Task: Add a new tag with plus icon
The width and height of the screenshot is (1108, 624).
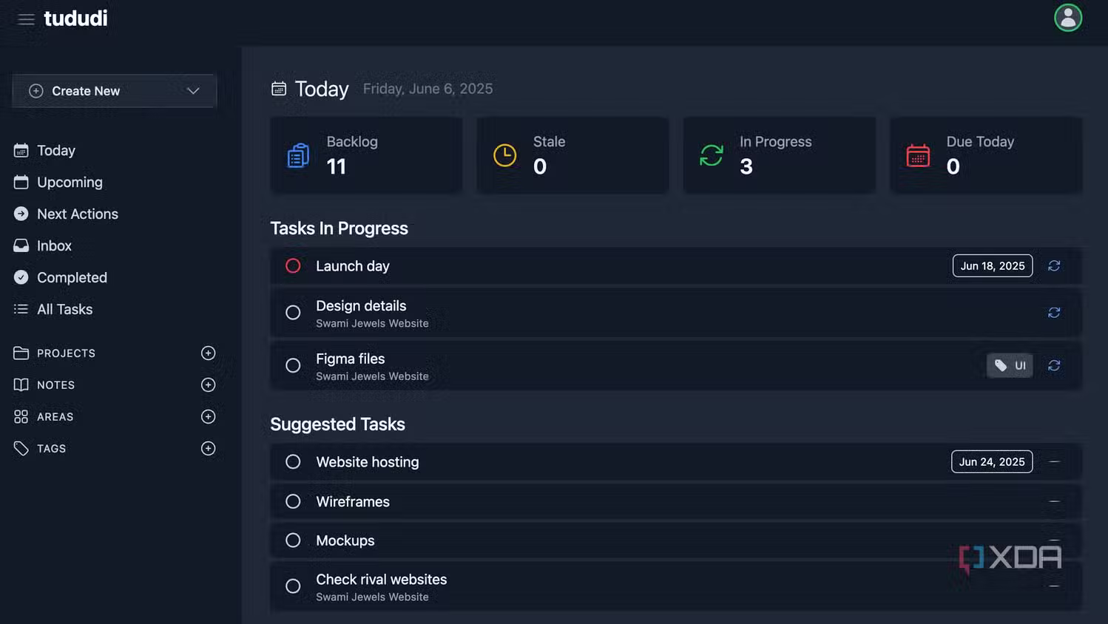Action: coord(208,449)
